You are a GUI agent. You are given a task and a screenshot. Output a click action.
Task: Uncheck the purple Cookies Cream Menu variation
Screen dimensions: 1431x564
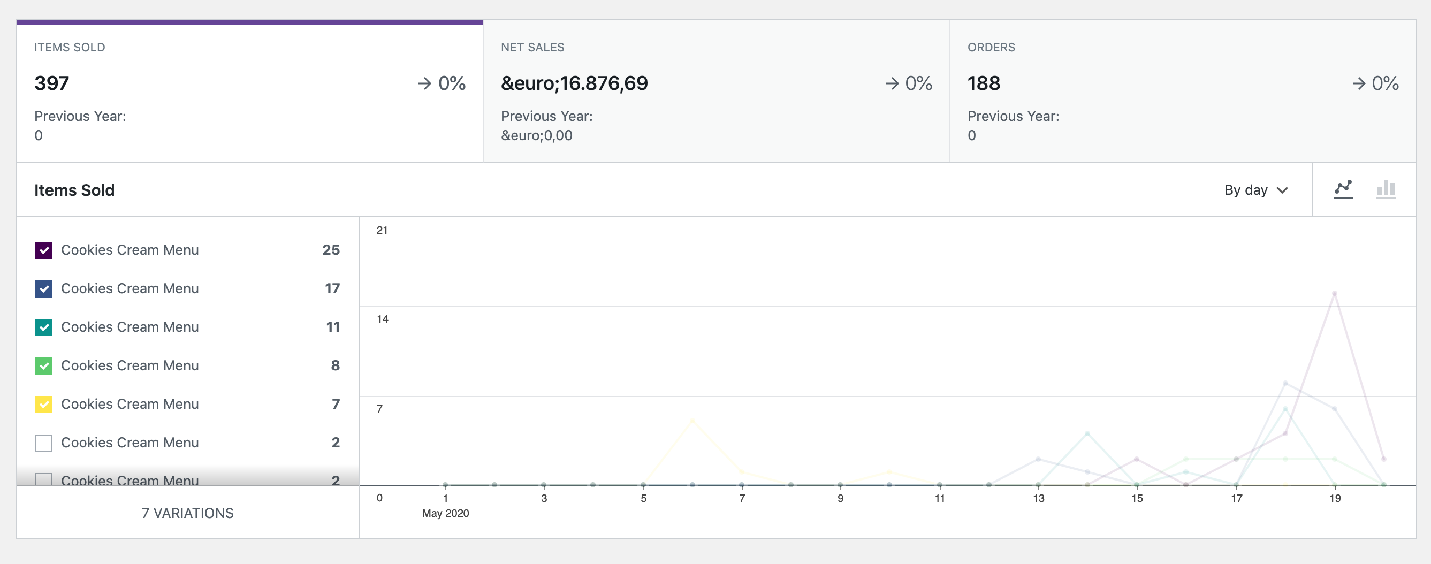click(43, 250)
